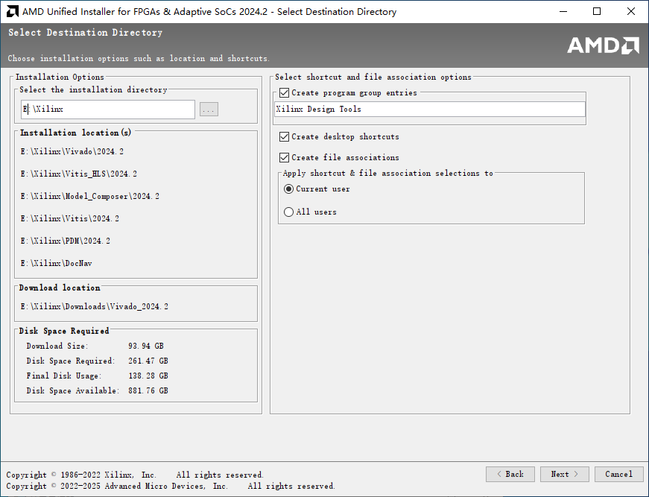The image size is (649, 497).
Task: Toggle Create desktop shortcuts checkbox
Action: pyautogui.click(x=284, y=136)
